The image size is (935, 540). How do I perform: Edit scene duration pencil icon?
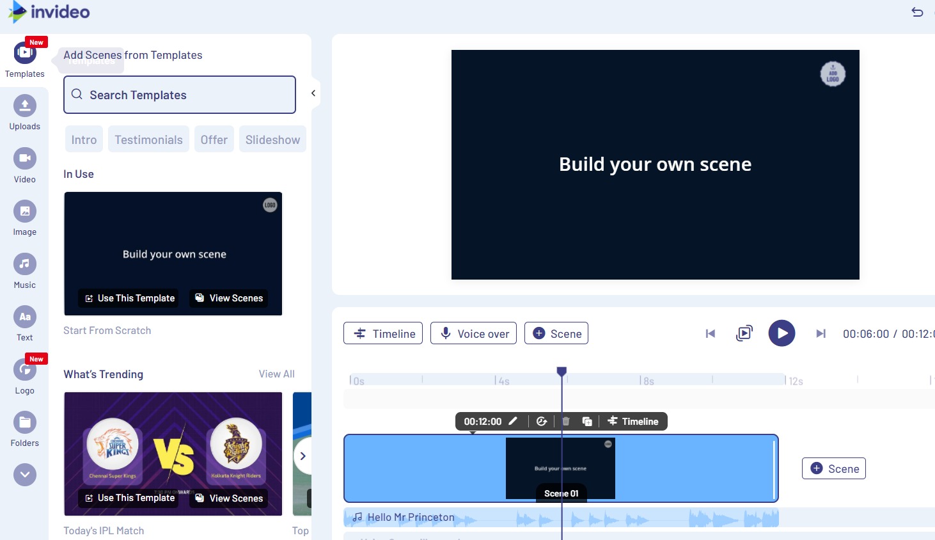tap(513, 421)
